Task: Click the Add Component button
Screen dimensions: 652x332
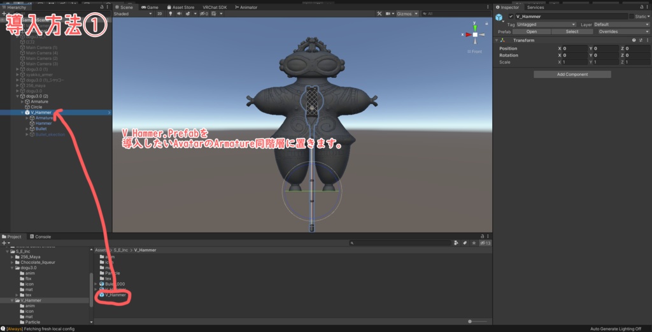Action: [x=572, y=75]
